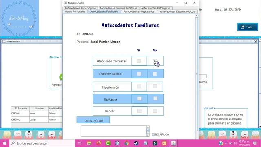Check No for Cáncer

(x=155, y=111)
